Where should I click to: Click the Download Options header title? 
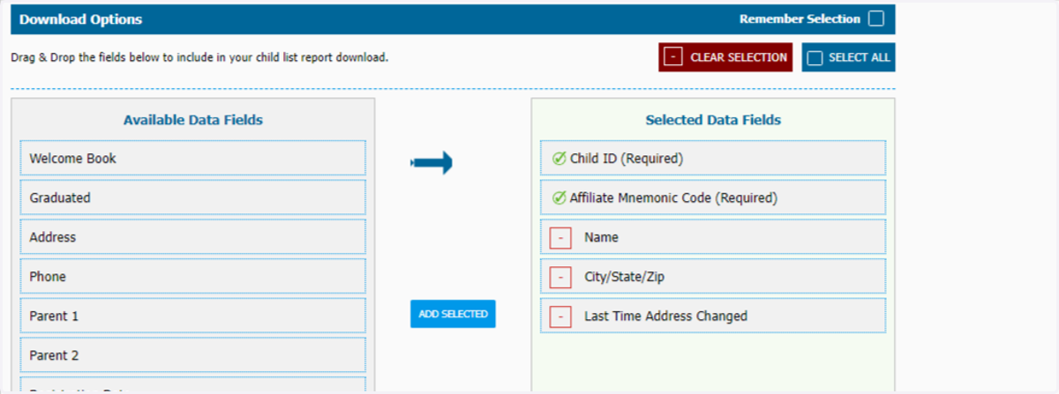tap(80, 19)
